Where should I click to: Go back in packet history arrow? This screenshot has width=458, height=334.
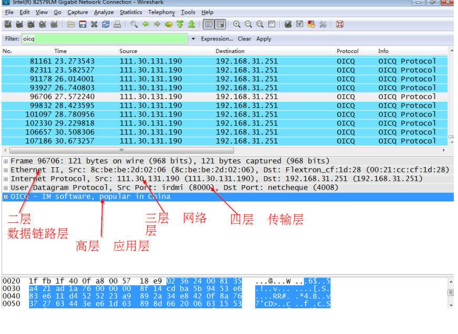pos(145,24)
